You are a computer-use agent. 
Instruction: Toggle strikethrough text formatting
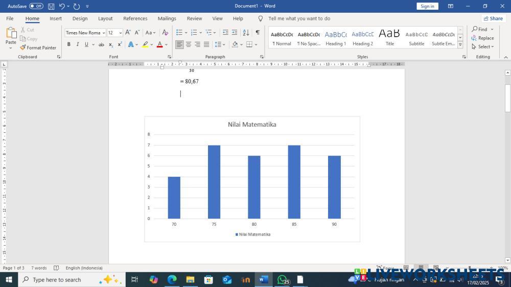tap(102, 44)
